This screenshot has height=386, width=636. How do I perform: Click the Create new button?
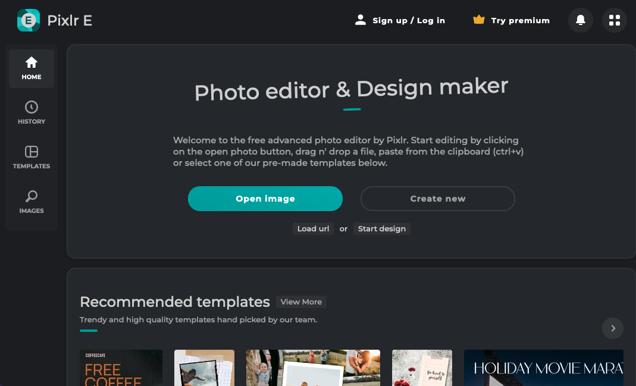pos(438,199)
